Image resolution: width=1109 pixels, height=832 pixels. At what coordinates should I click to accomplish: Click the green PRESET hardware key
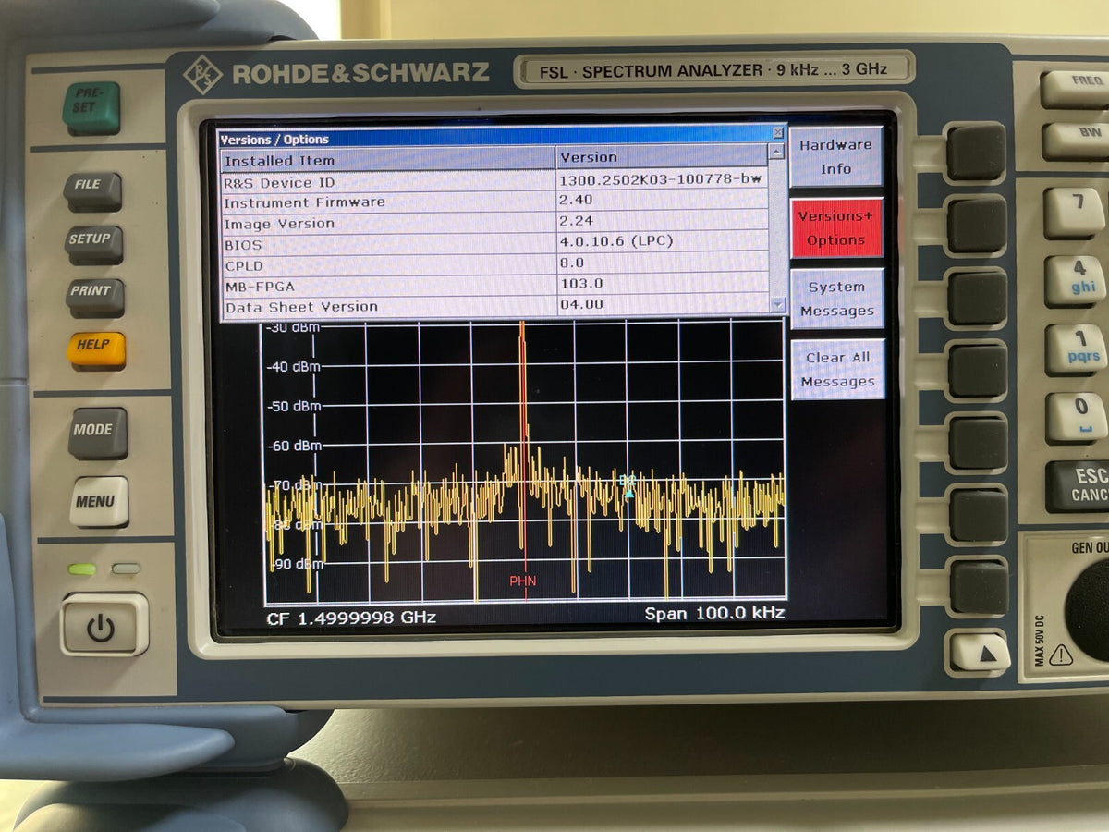91,107
